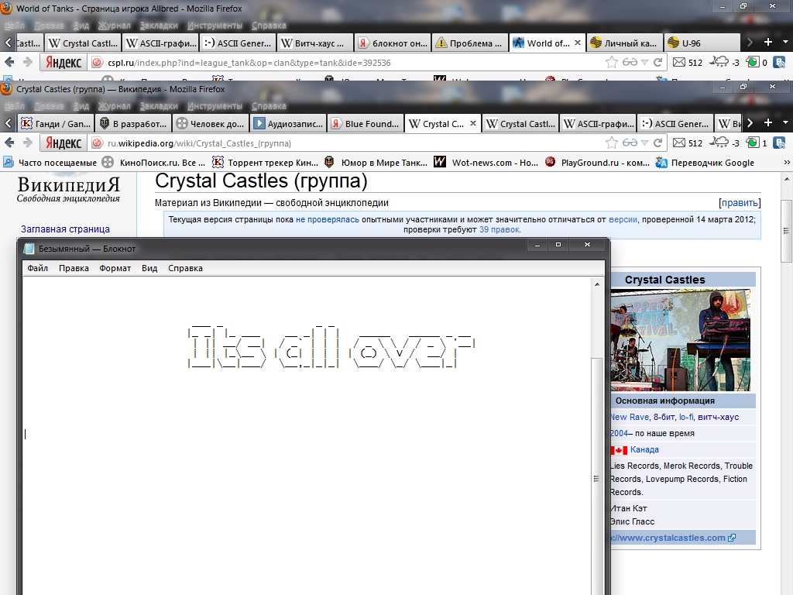
Task: Open the Канада country link
Action: pyautogui.click(x=644, y=449)
